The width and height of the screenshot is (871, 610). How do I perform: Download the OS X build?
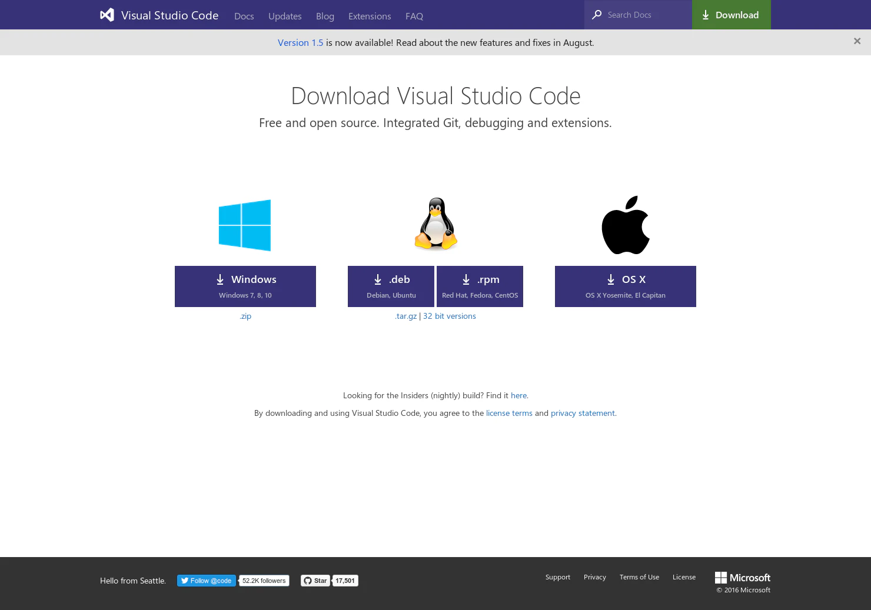tap(626, 286)
